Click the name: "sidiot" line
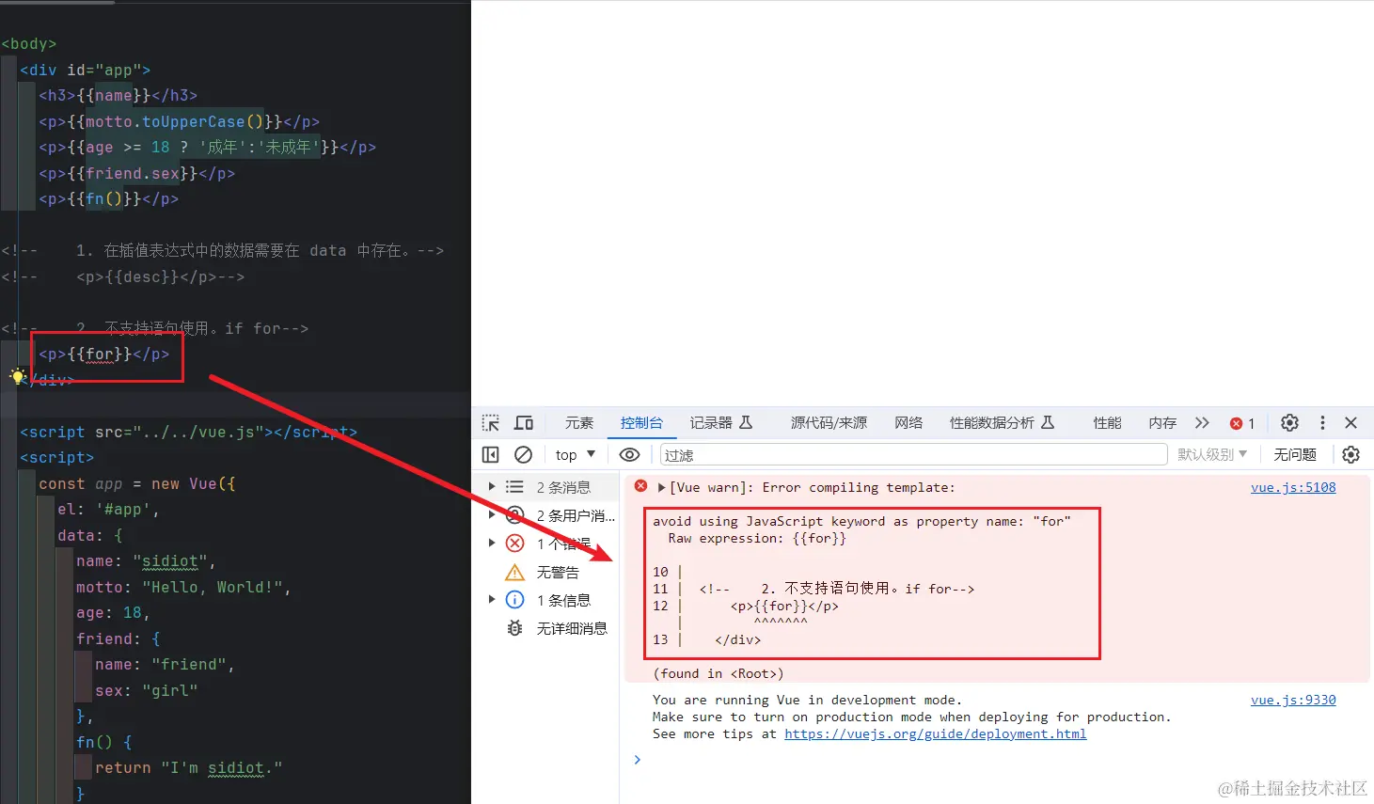The image size is (1374, 804). pos(146,560)
